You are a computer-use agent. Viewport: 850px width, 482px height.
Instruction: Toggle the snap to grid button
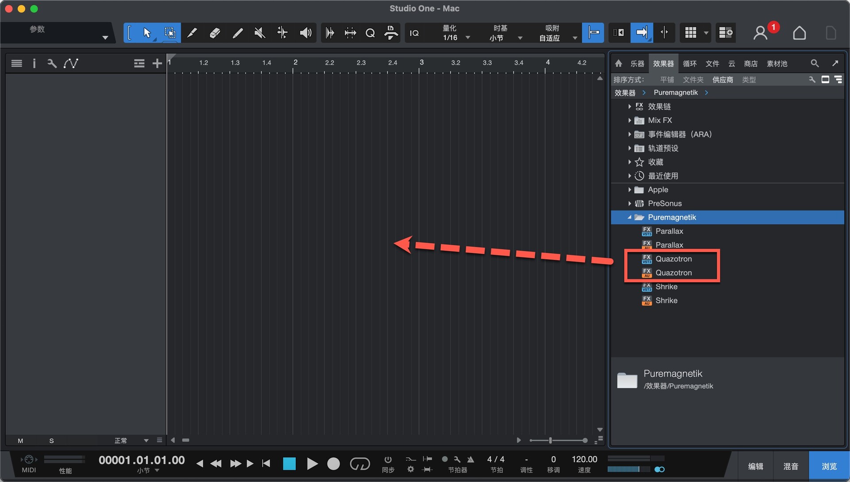tap(593, 33)
